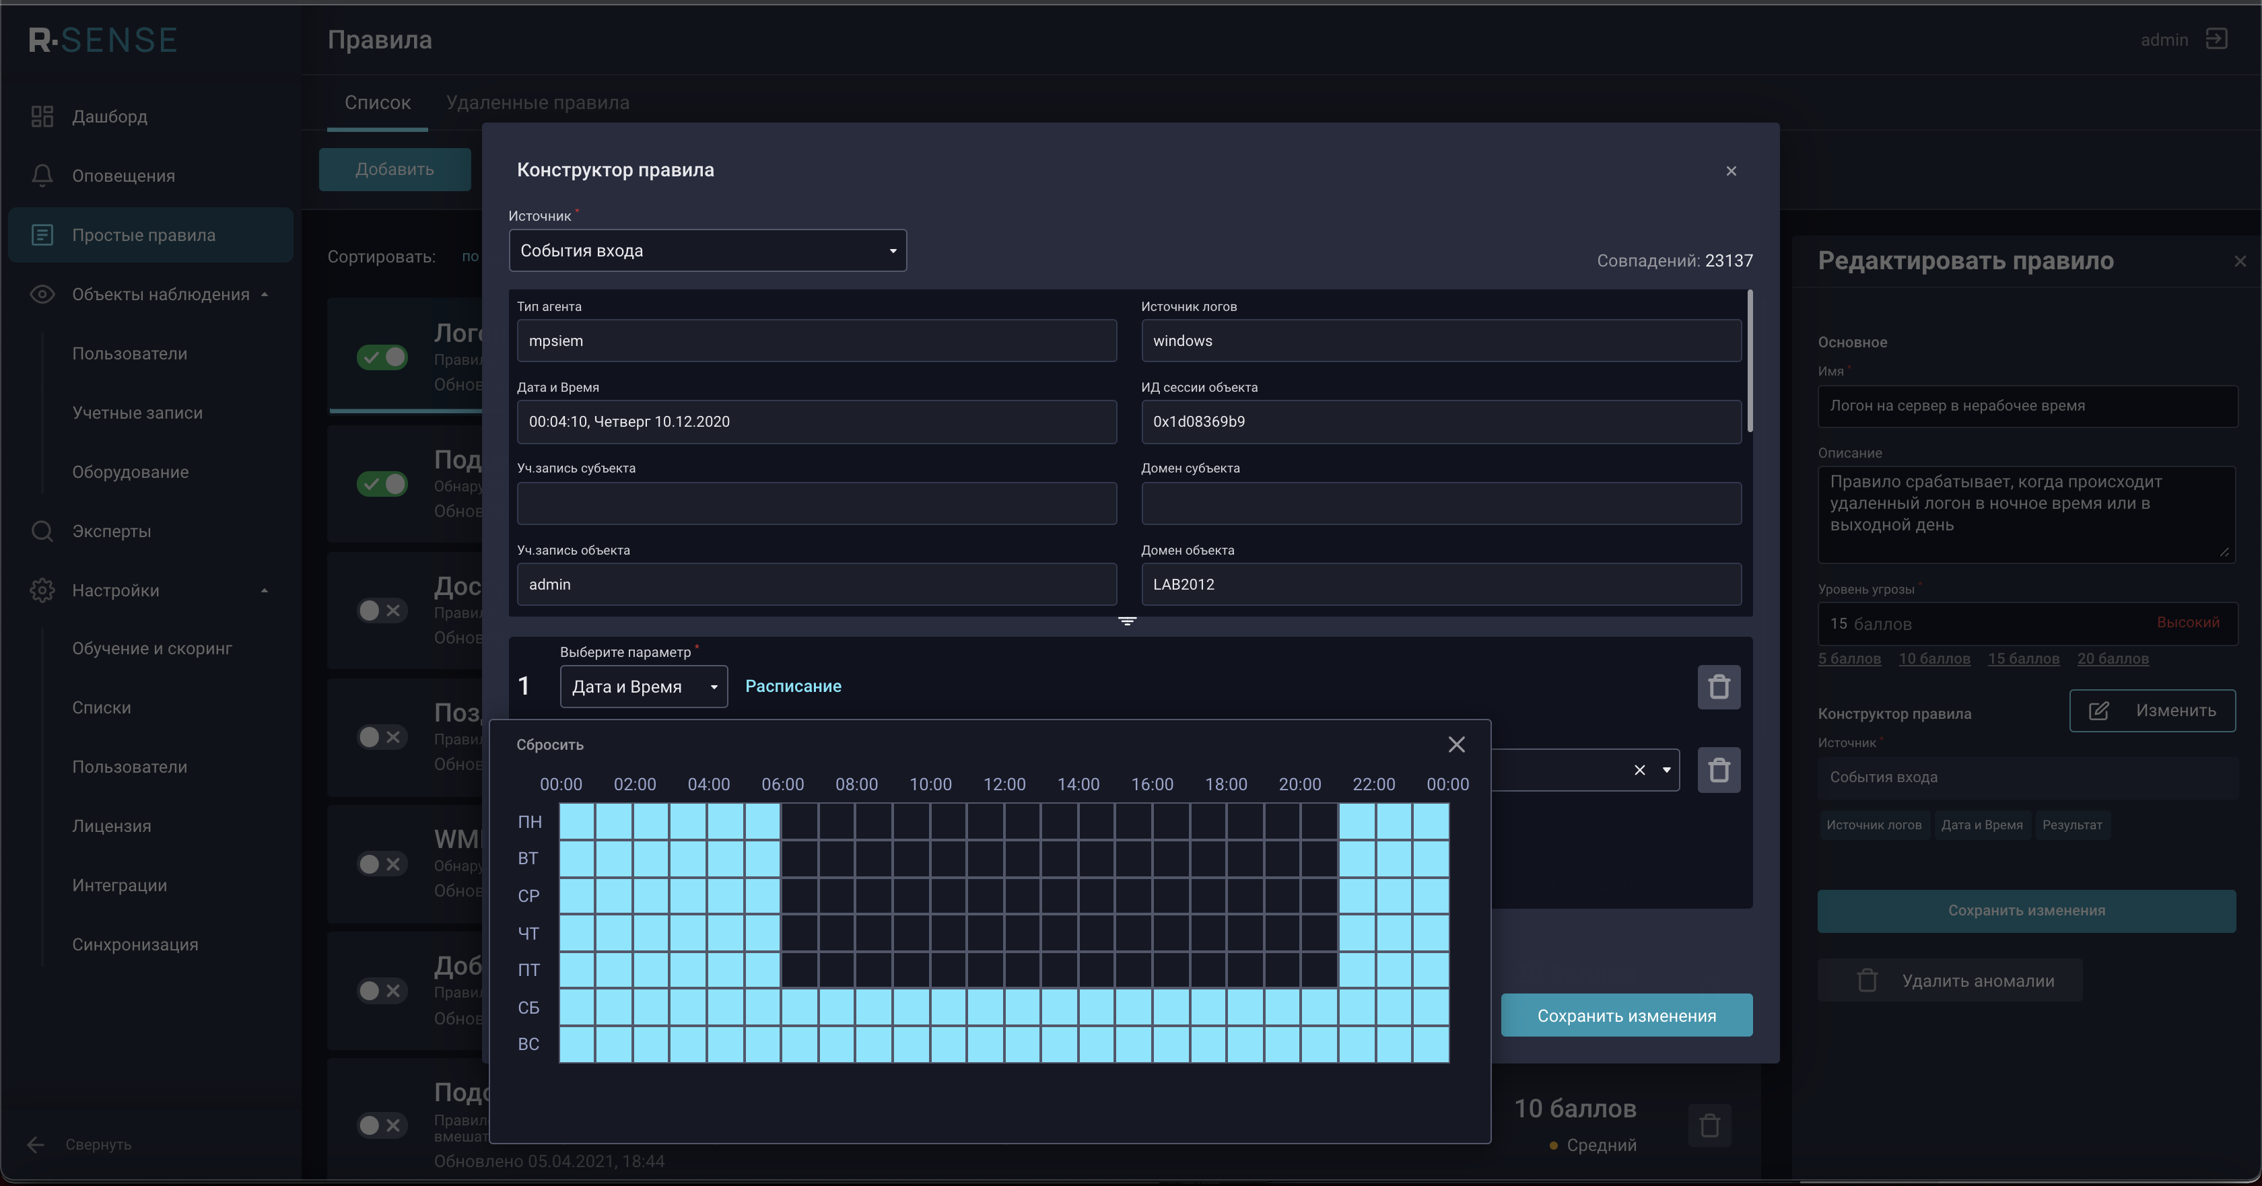Click the filter lines icon below the event fields
The image size is (2262, 1186).
click(x=1128, y=621)
